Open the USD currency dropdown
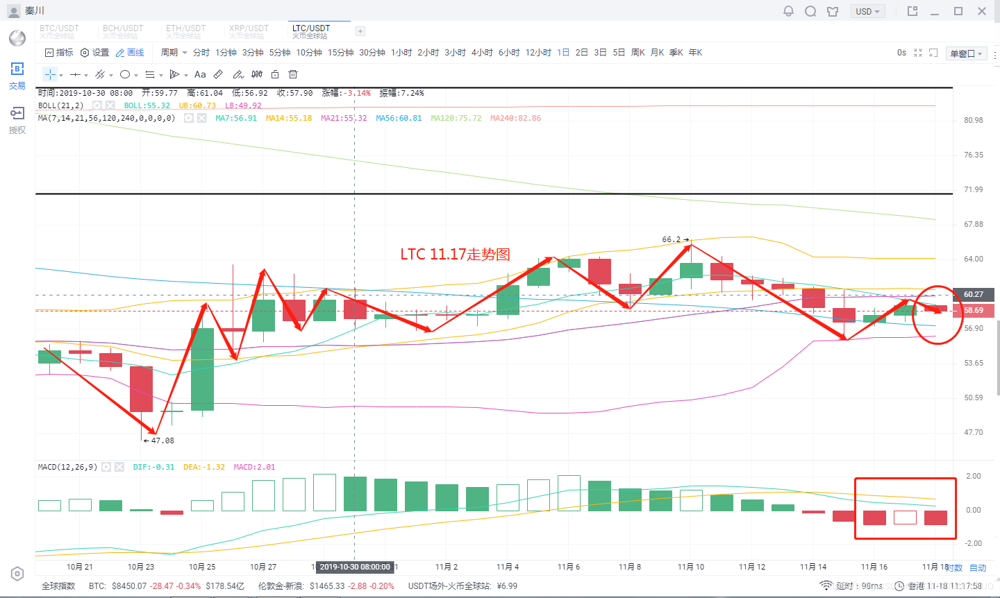Screen dimensions: 1000x598 tap(867, 11)
